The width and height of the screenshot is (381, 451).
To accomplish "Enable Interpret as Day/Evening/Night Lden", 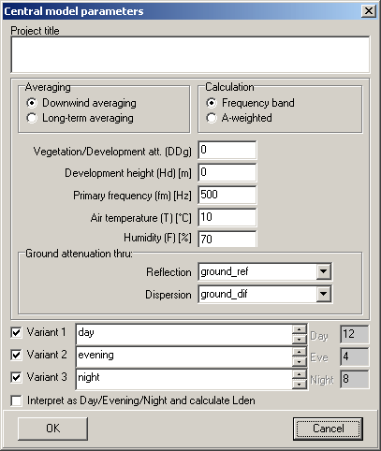I will [x=16, y=400].
